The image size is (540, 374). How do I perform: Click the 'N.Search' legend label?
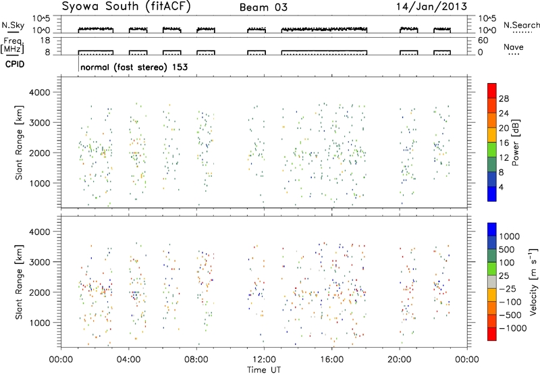point(521,25)
